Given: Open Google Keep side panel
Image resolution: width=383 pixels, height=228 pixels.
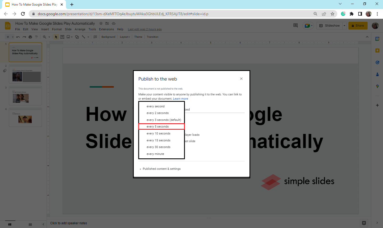Looking at the screenshot, I should pyautogui.click(x=377, y=50).
